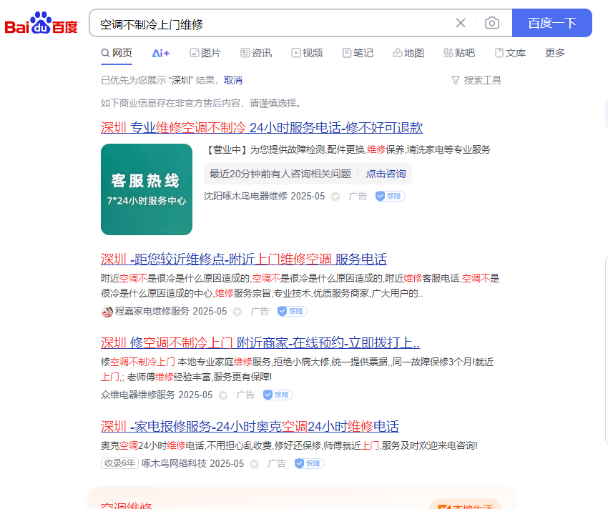Screen dimensions: 608x509
Task: Open image search via camera icon
Action: [491, 24]
